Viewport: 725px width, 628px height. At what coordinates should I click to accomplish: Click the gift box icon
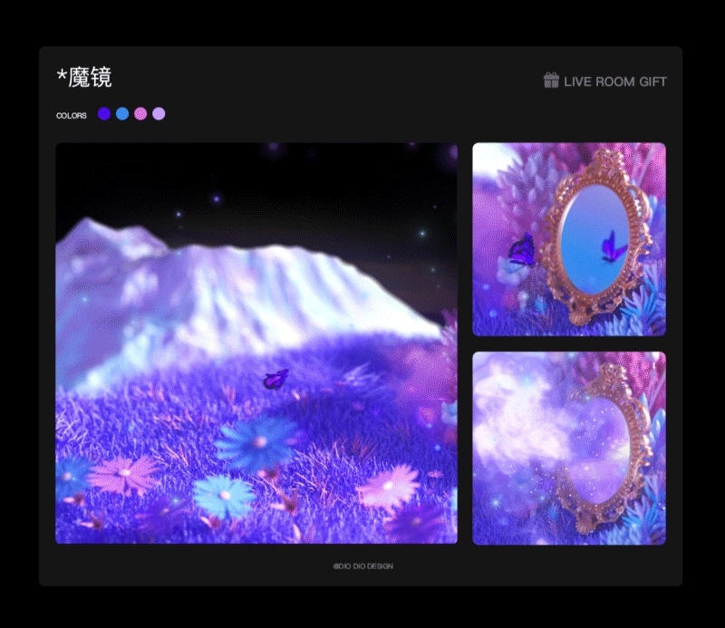[x=551, y=80]
